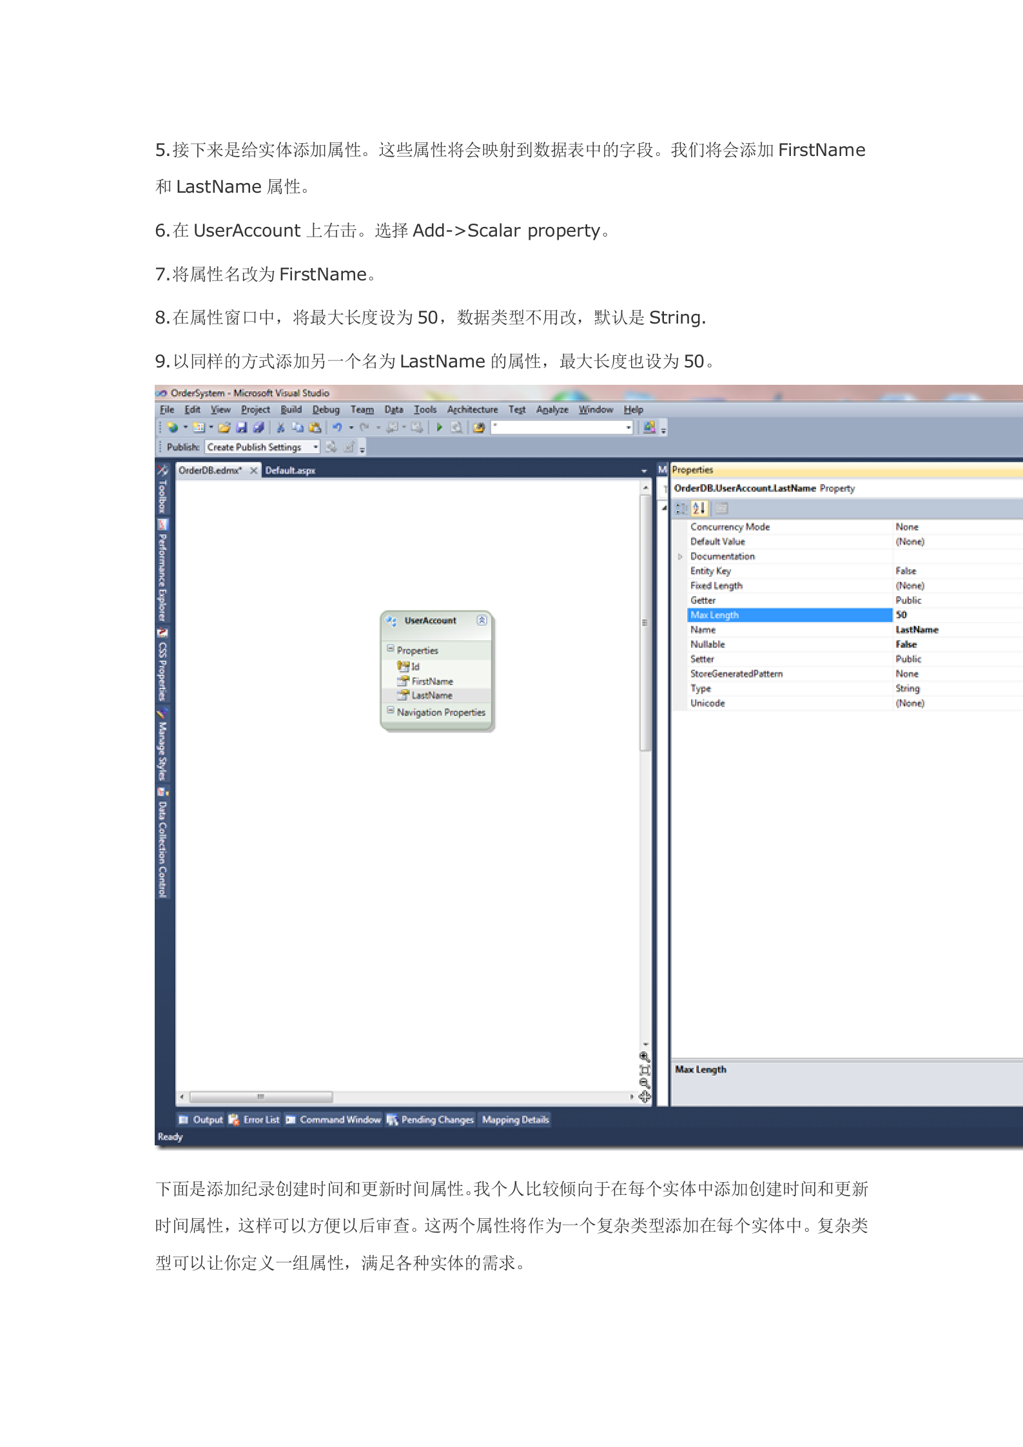Open the Mapping Details tab

point(515,1120)
